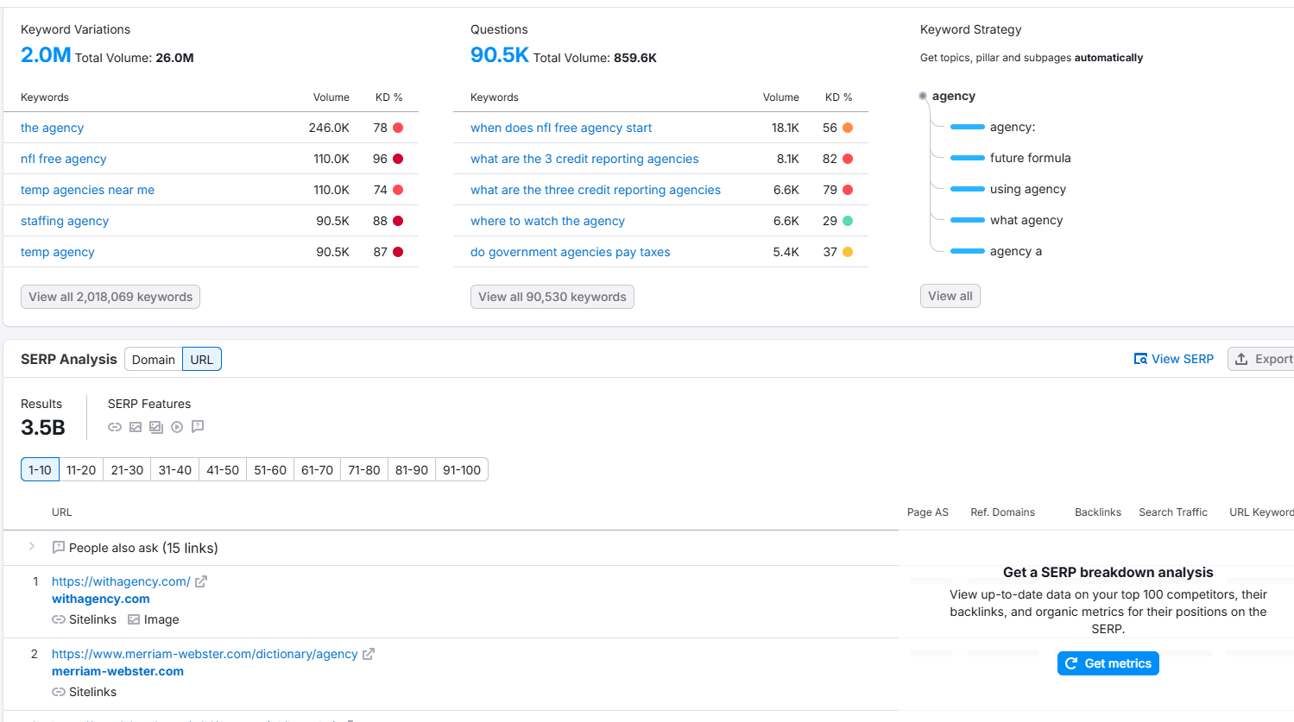Image resolution: width=1294 pixels, height=722 pixels.
Task: Click View all 90,530 keywords button
Action: point(552,297)
